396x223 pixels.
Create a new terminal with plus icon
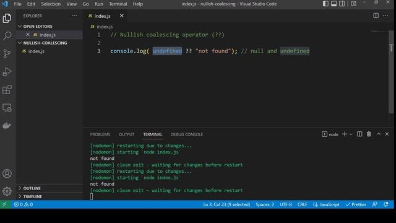coord(345,134)
